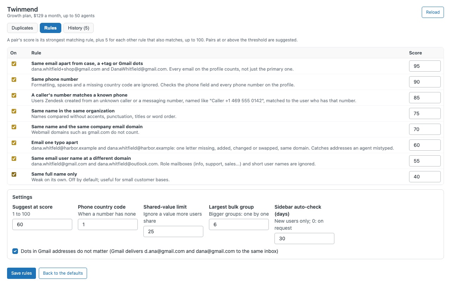The image size is (451, 281).
Task: Open the History (5) tab
Action: point(79,28)
